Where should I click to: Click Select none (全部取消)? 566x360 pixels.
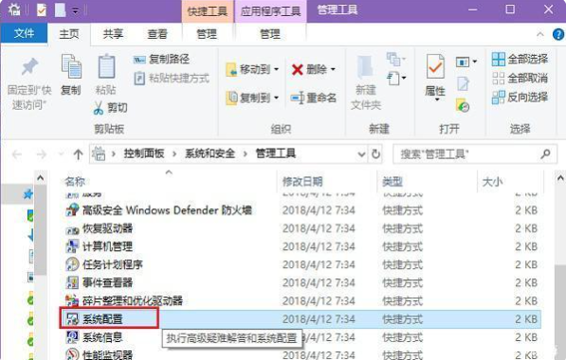(520, 78)
